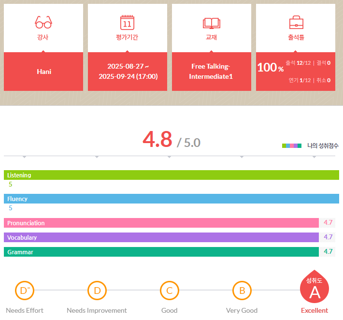
Task: Click the pink Pronunciation score bar
Action: (x=161, y=223)
